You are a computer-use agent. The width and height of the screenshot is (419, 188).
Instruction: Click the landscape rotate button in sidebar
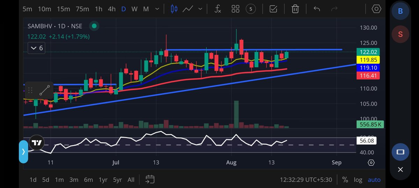[x=400, y=152]
